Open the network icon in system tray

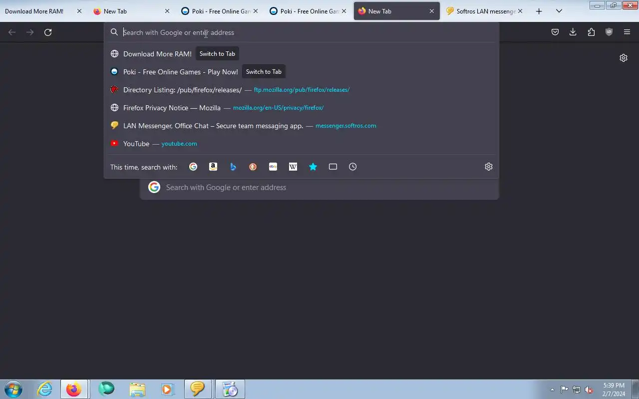point(577,390)
